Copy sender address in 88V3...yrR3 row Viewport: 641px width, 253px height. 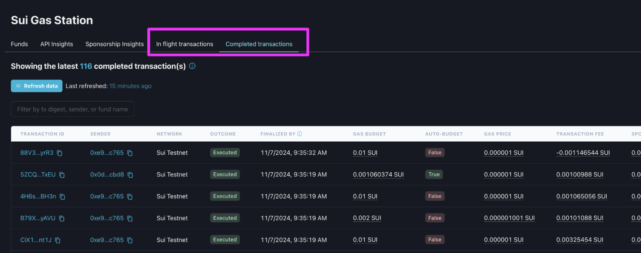130,153
